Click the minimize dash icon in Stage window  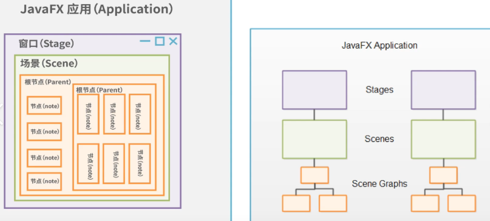145,41
